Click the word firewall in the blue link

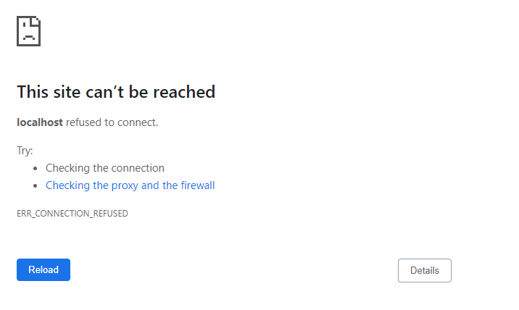point(198,185)
